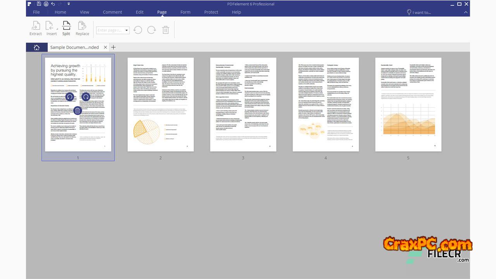Image resolution: width=496 pixels, height=279 pixels.
Task: Click the Split pages tool
Action: pyautogui.click(x=66, y=28)
